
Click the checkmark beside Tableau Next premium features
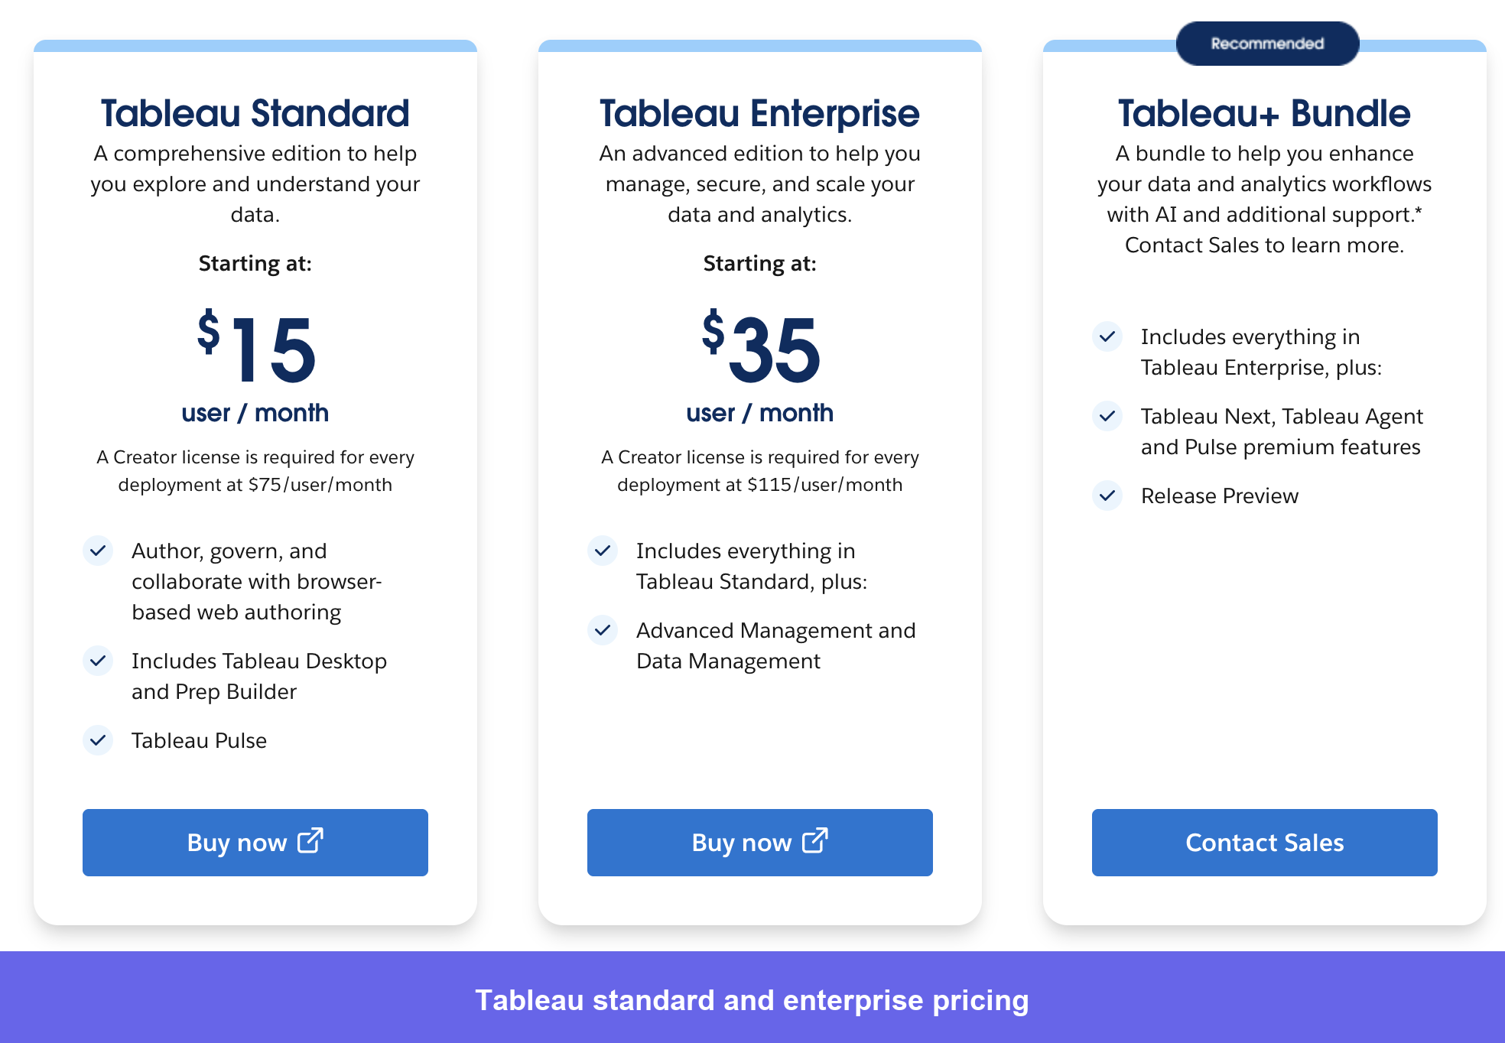1107,417
